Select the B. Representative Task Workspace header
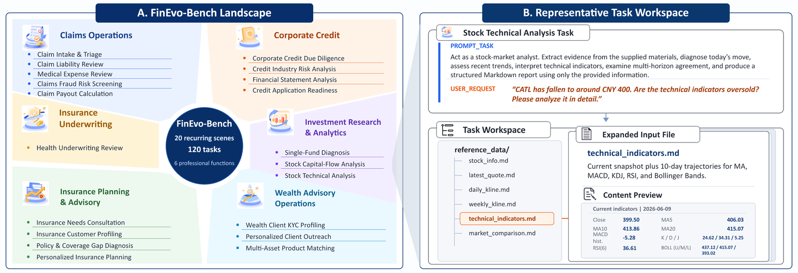This screenshot has width=798, height=273. click(x=605, y=13)
